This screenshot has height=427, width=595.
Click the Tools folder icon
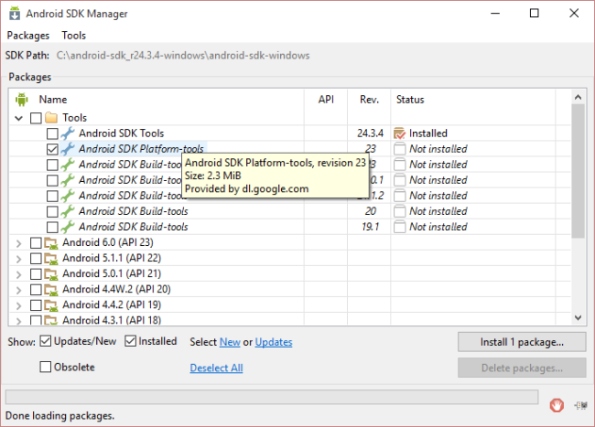[x=51, y=117]
